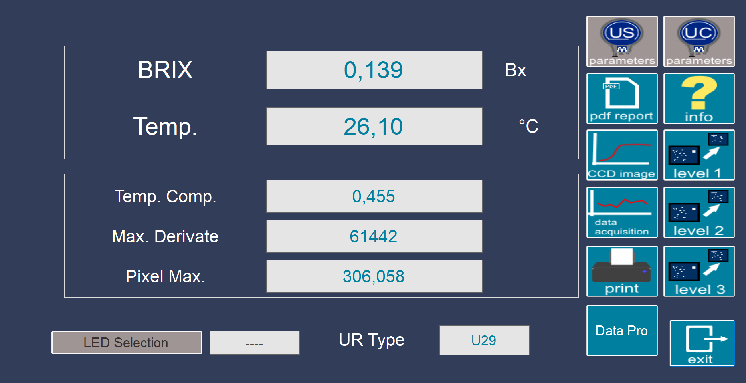Image resolution: width=746 pixels, height=383 pixels.
Task: Start data acquisition
Action: (x=622, y=212)
